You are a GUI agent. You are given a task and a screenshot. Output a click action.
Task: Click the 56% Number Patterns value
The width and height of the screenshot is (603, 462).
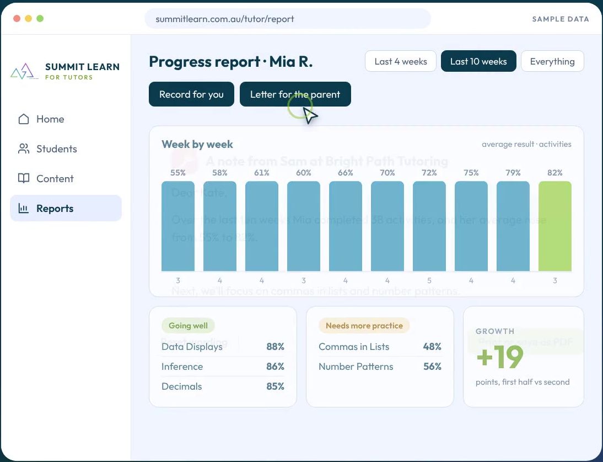432,367
